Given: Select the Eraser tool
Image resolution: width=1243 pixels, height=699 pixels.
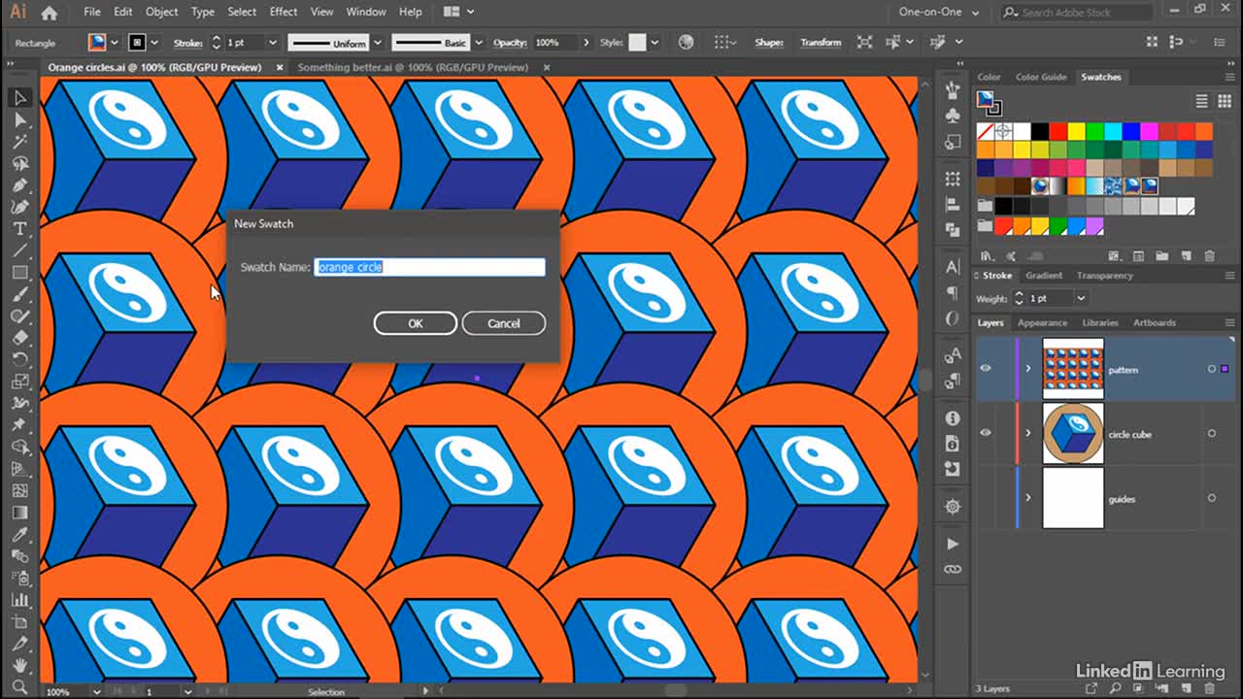Looking at the screenshot, I should click(19, 338).
